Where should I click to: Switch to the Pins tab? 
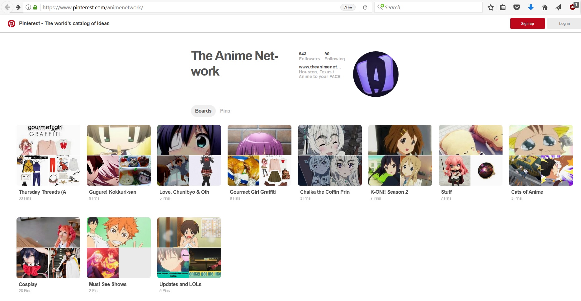tap(225, 111)
